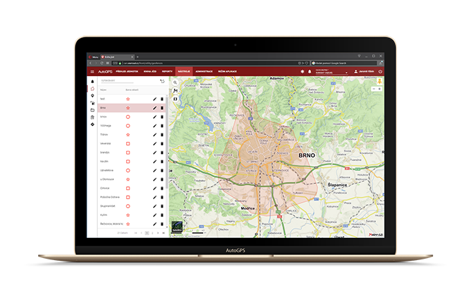
Task: Click the BRNO label on map
Action: click(307, 156)
